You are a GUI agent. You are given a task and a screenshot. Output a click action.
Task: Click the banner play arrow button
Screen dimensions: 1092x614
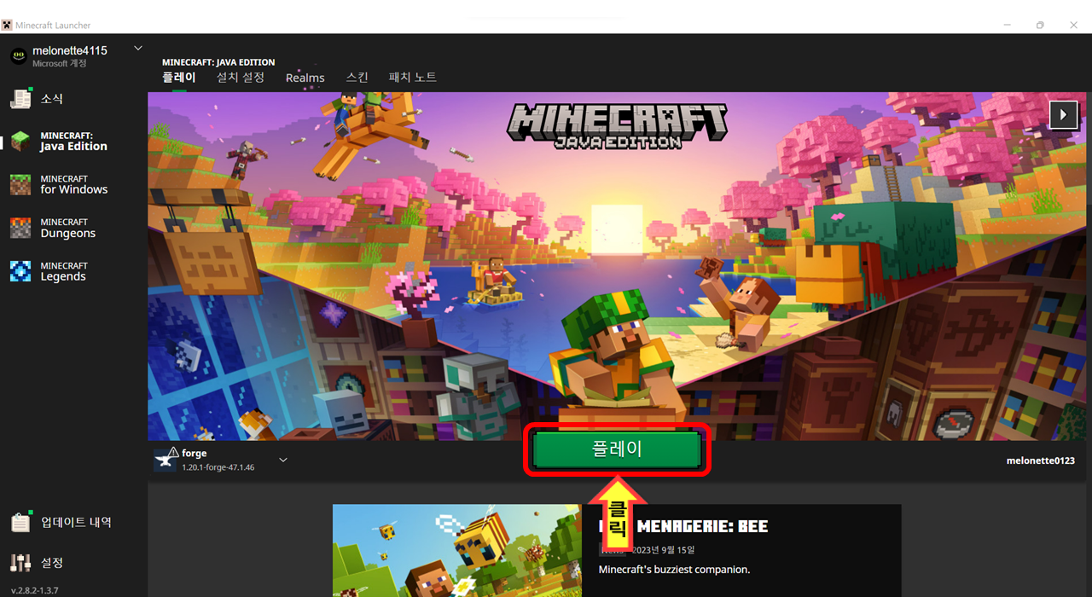click(1063, 113)
